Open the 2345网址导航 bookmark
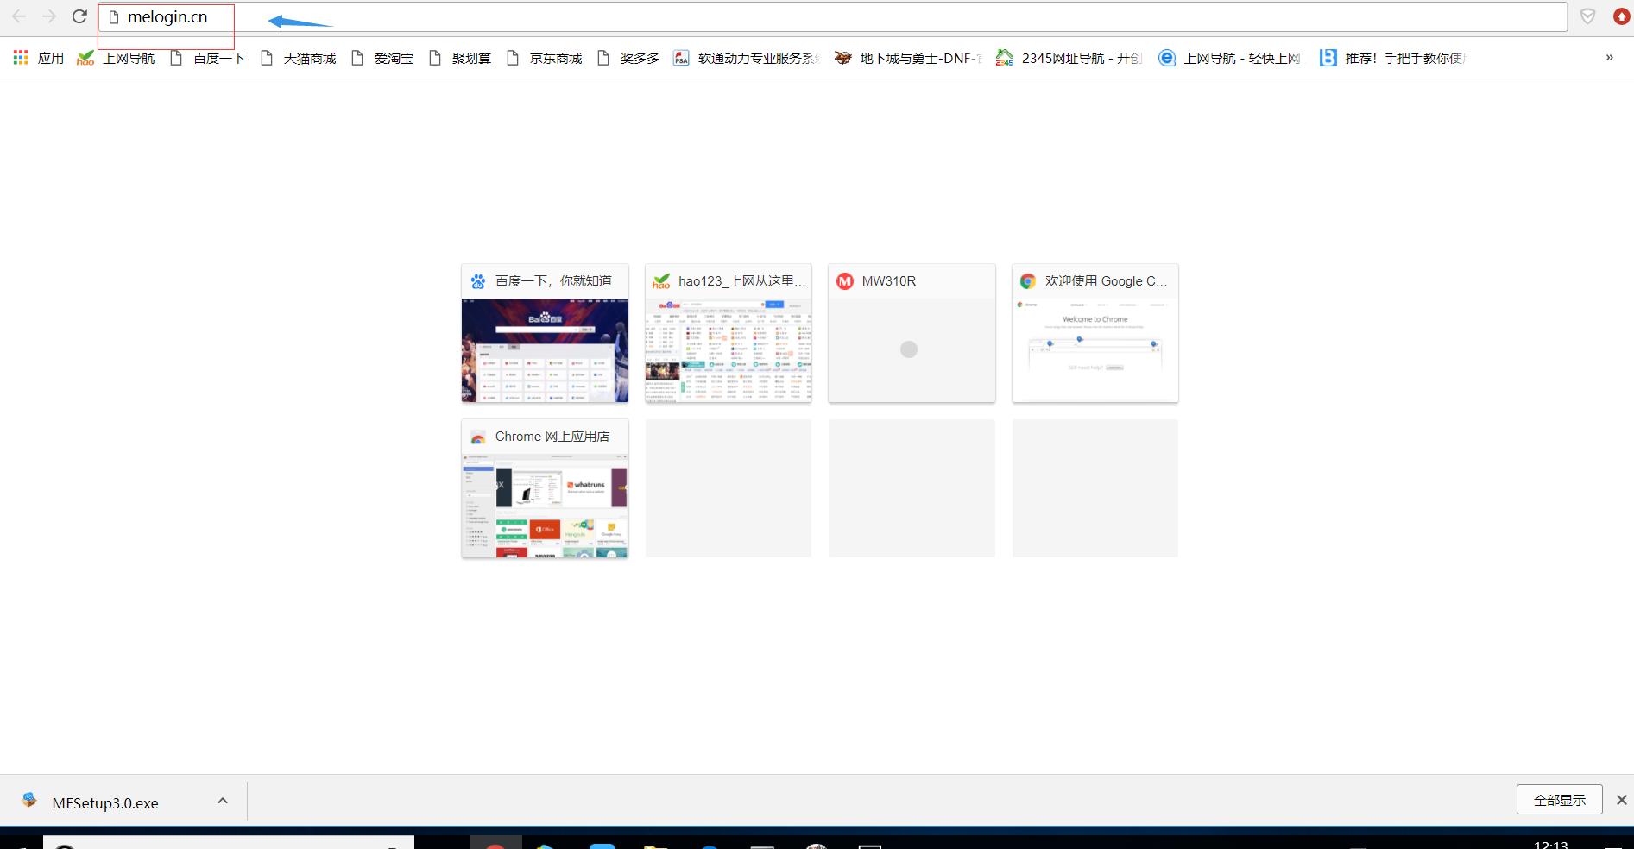 (x=1069, y=58)
